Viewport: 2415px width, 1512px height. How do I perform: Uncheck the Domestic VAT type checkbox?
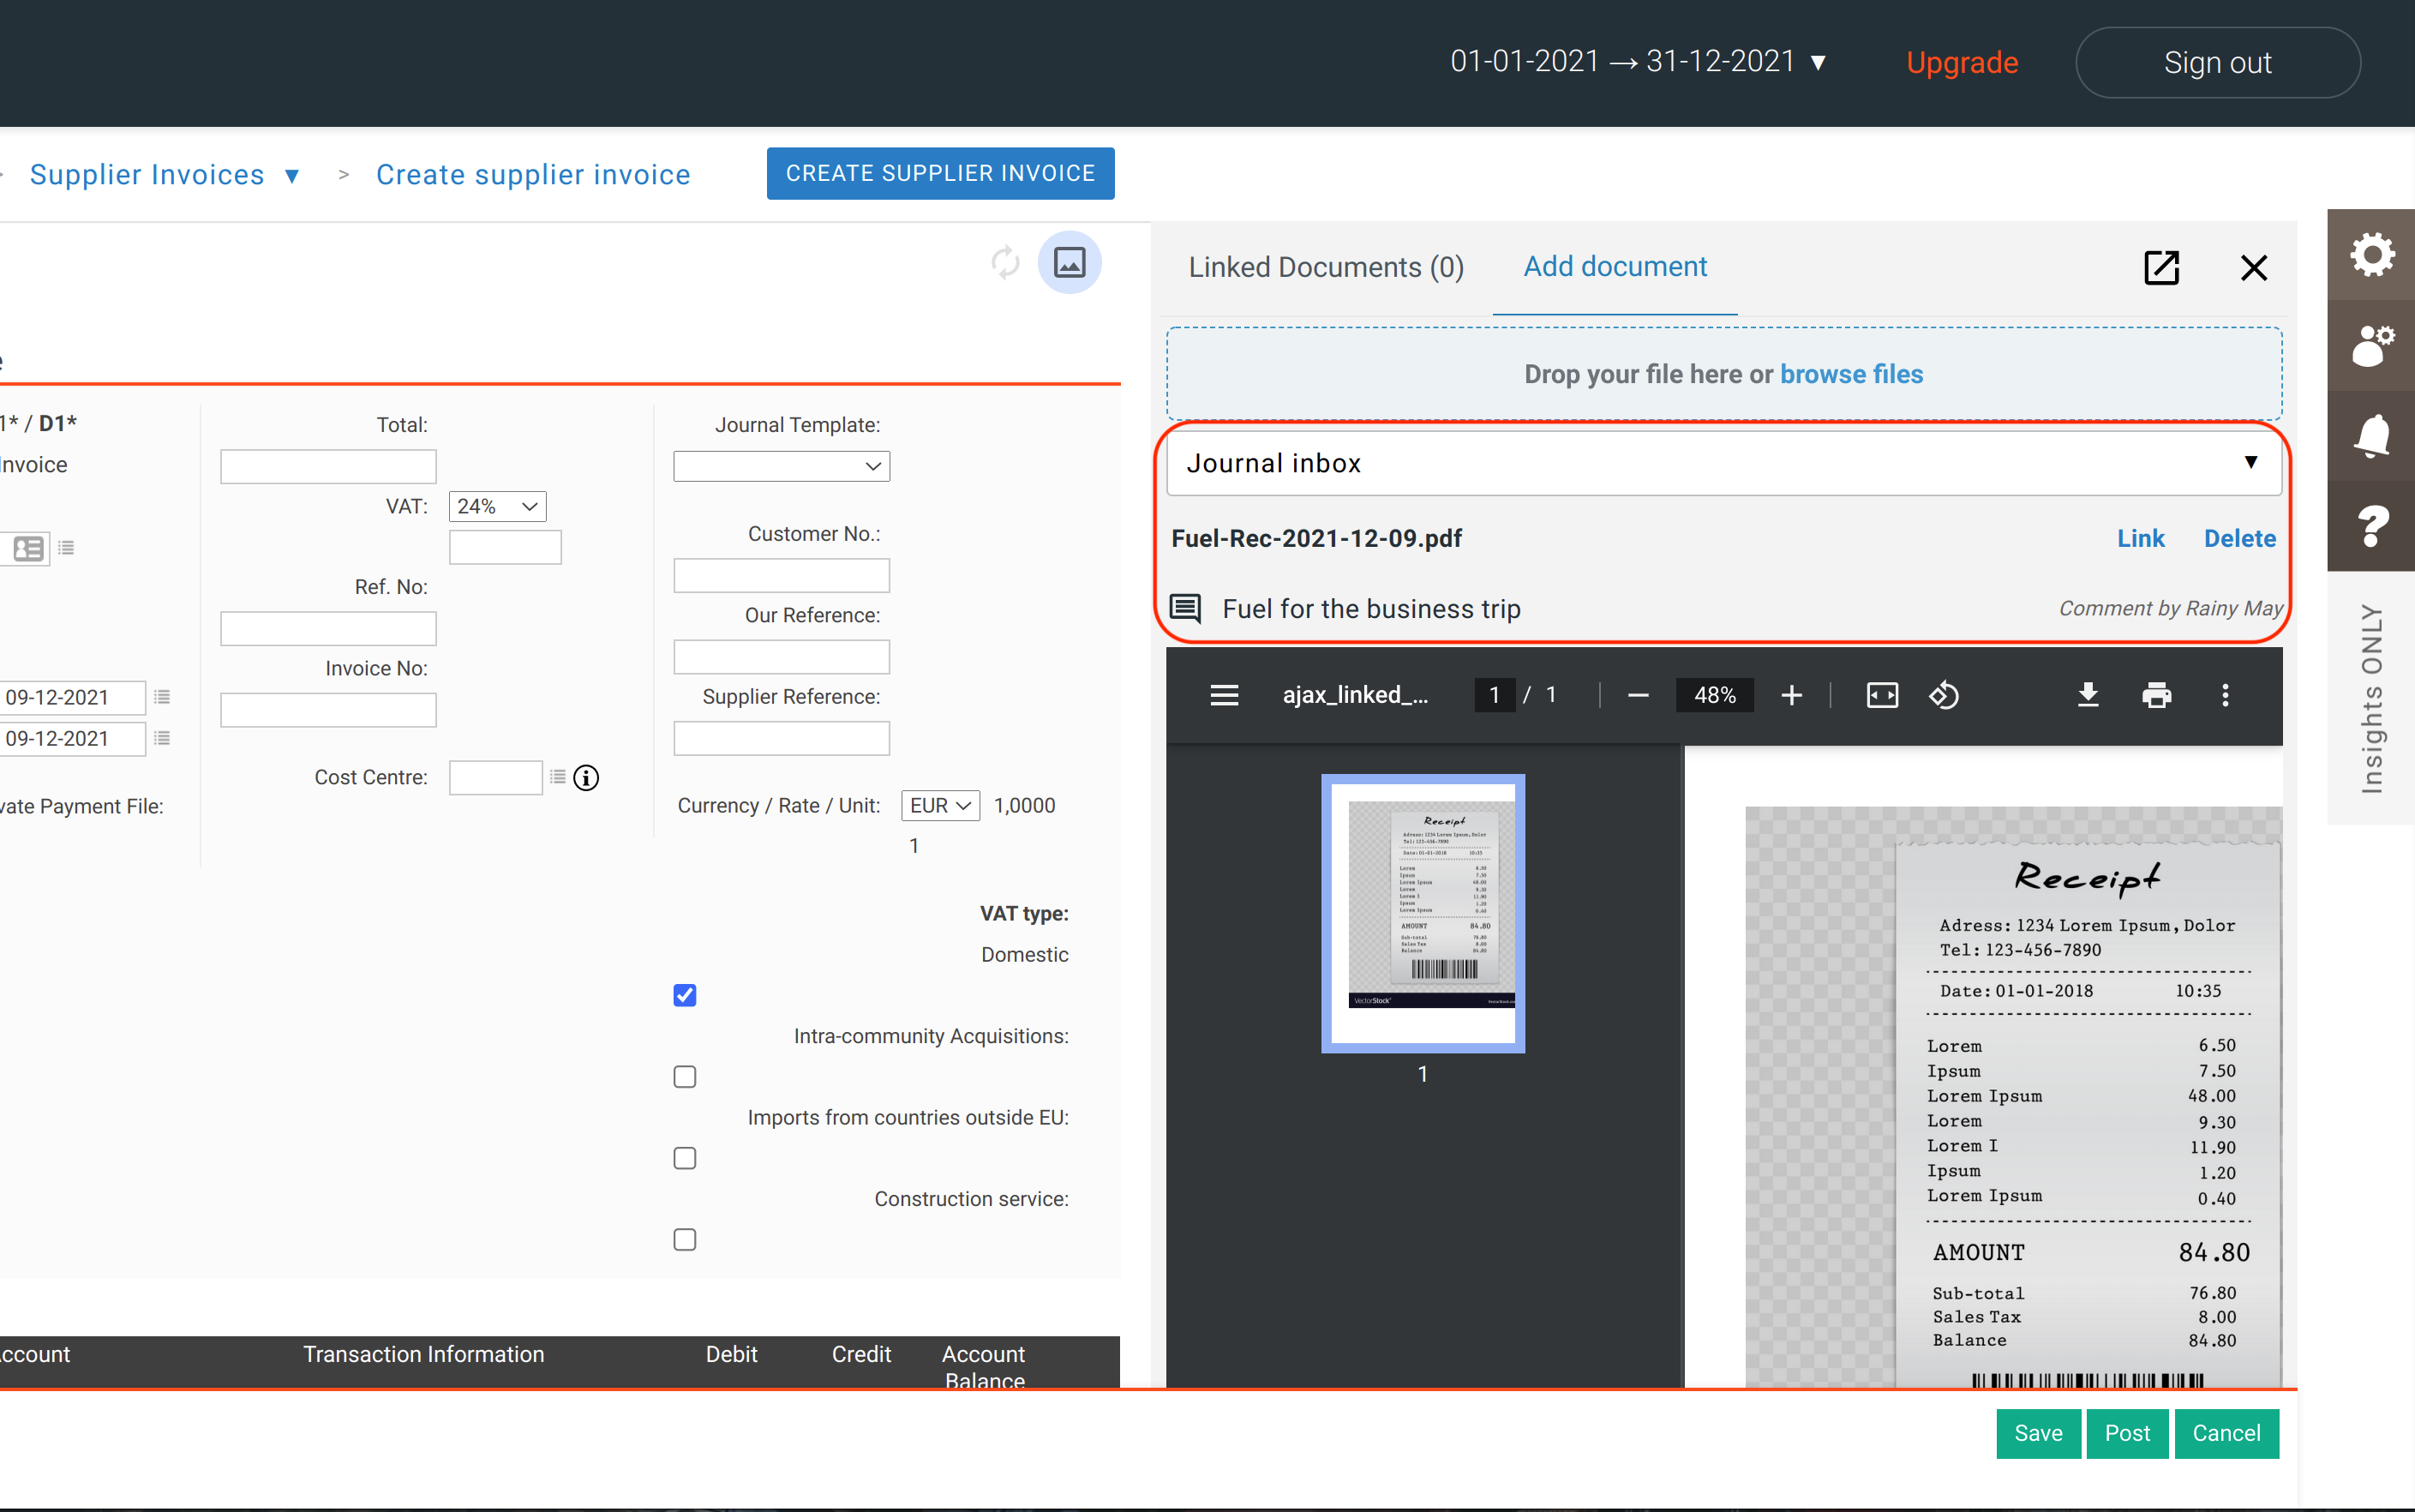point(685,995)
